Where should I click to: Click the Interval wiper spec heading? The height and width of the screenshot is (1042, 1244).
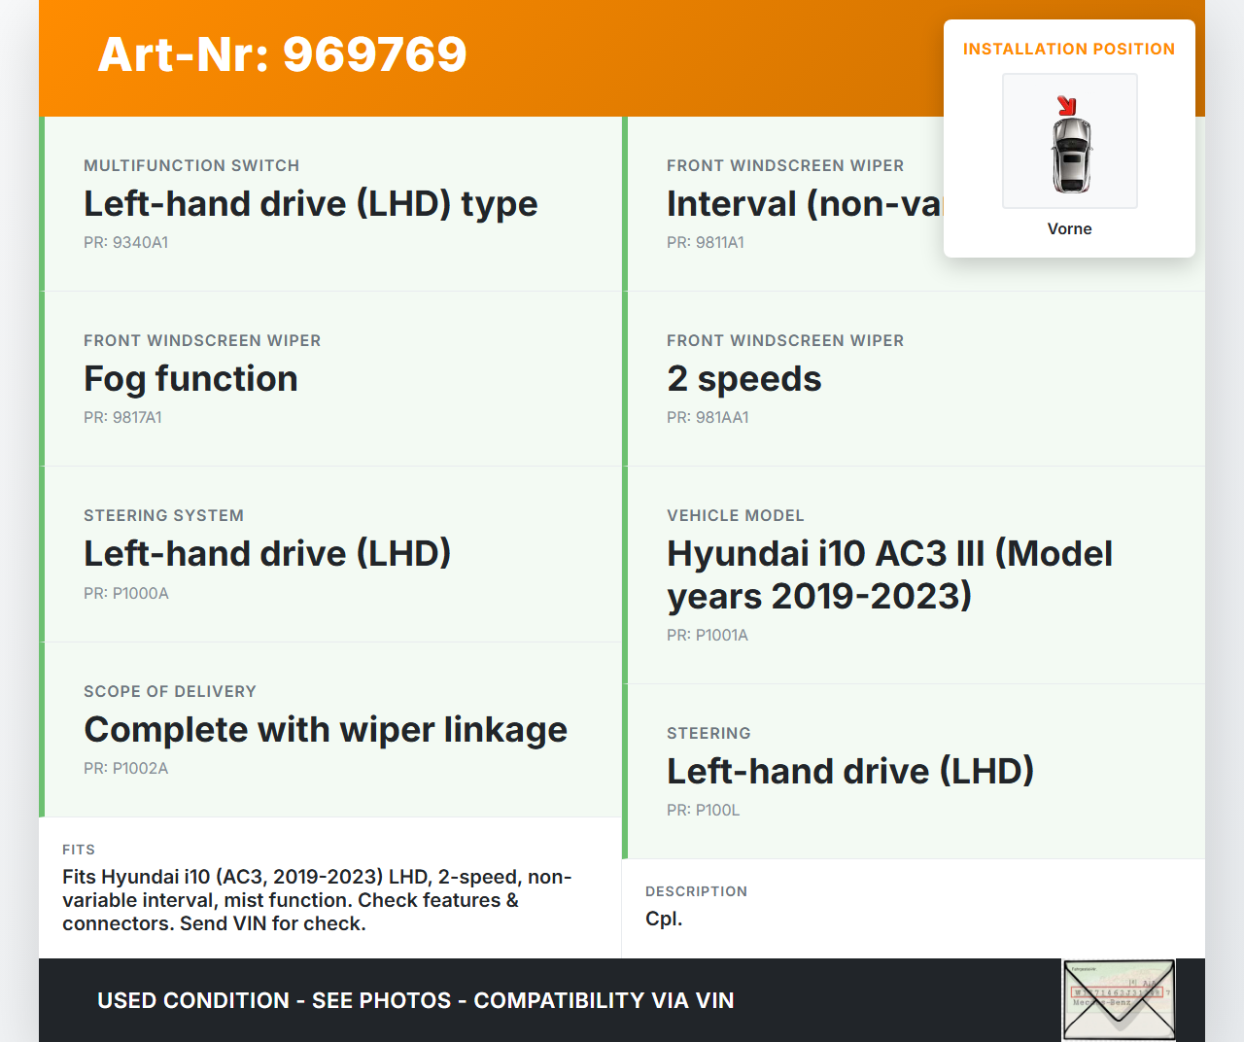(803, 204)
